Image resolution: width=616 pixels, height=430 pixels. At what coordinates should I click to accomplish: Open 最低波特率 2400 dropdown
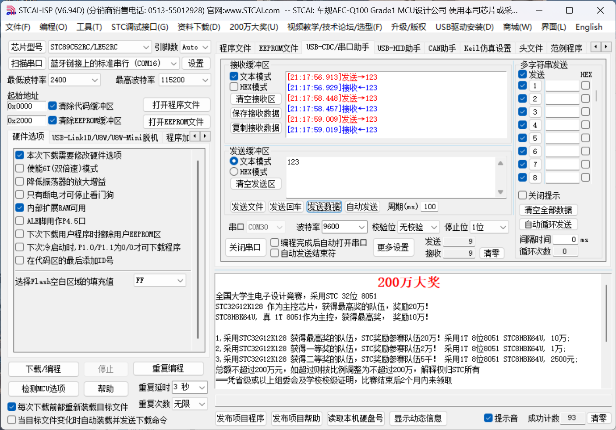95,80
